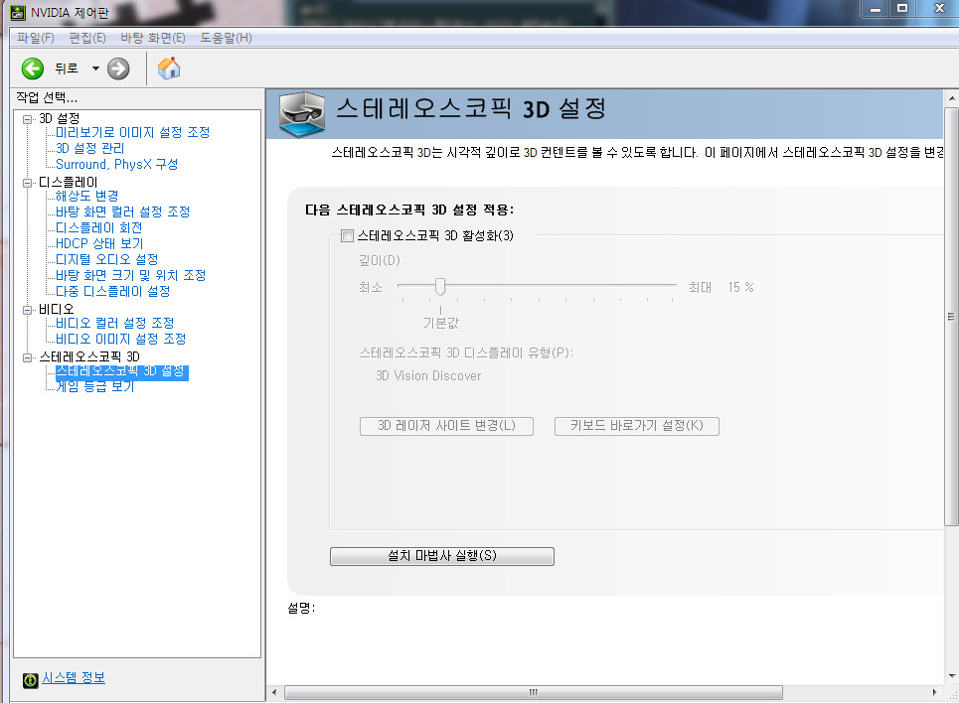This screenshot has height=703, width=959.
Task: Select 다중 디스플레이 설정 item
Action: [x=113, y=292]
